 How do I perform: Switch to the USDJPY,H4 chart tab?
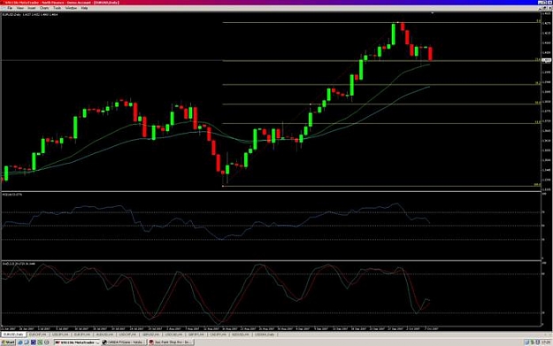click(x=60, y=334)
